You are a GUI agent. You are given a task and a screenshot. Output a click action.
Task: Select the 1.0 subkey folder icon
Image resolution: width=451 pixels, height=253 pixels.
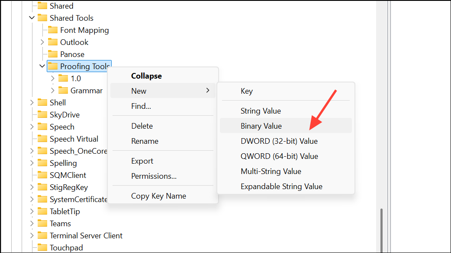point(63,78)
